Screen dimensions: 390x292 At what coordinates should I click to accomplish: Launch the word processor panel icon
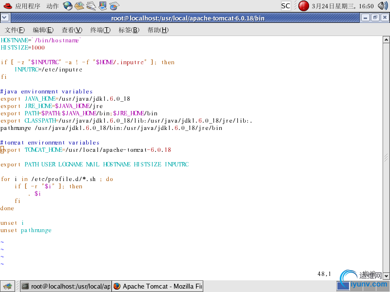pyautogui.click(x=91, y=6)
